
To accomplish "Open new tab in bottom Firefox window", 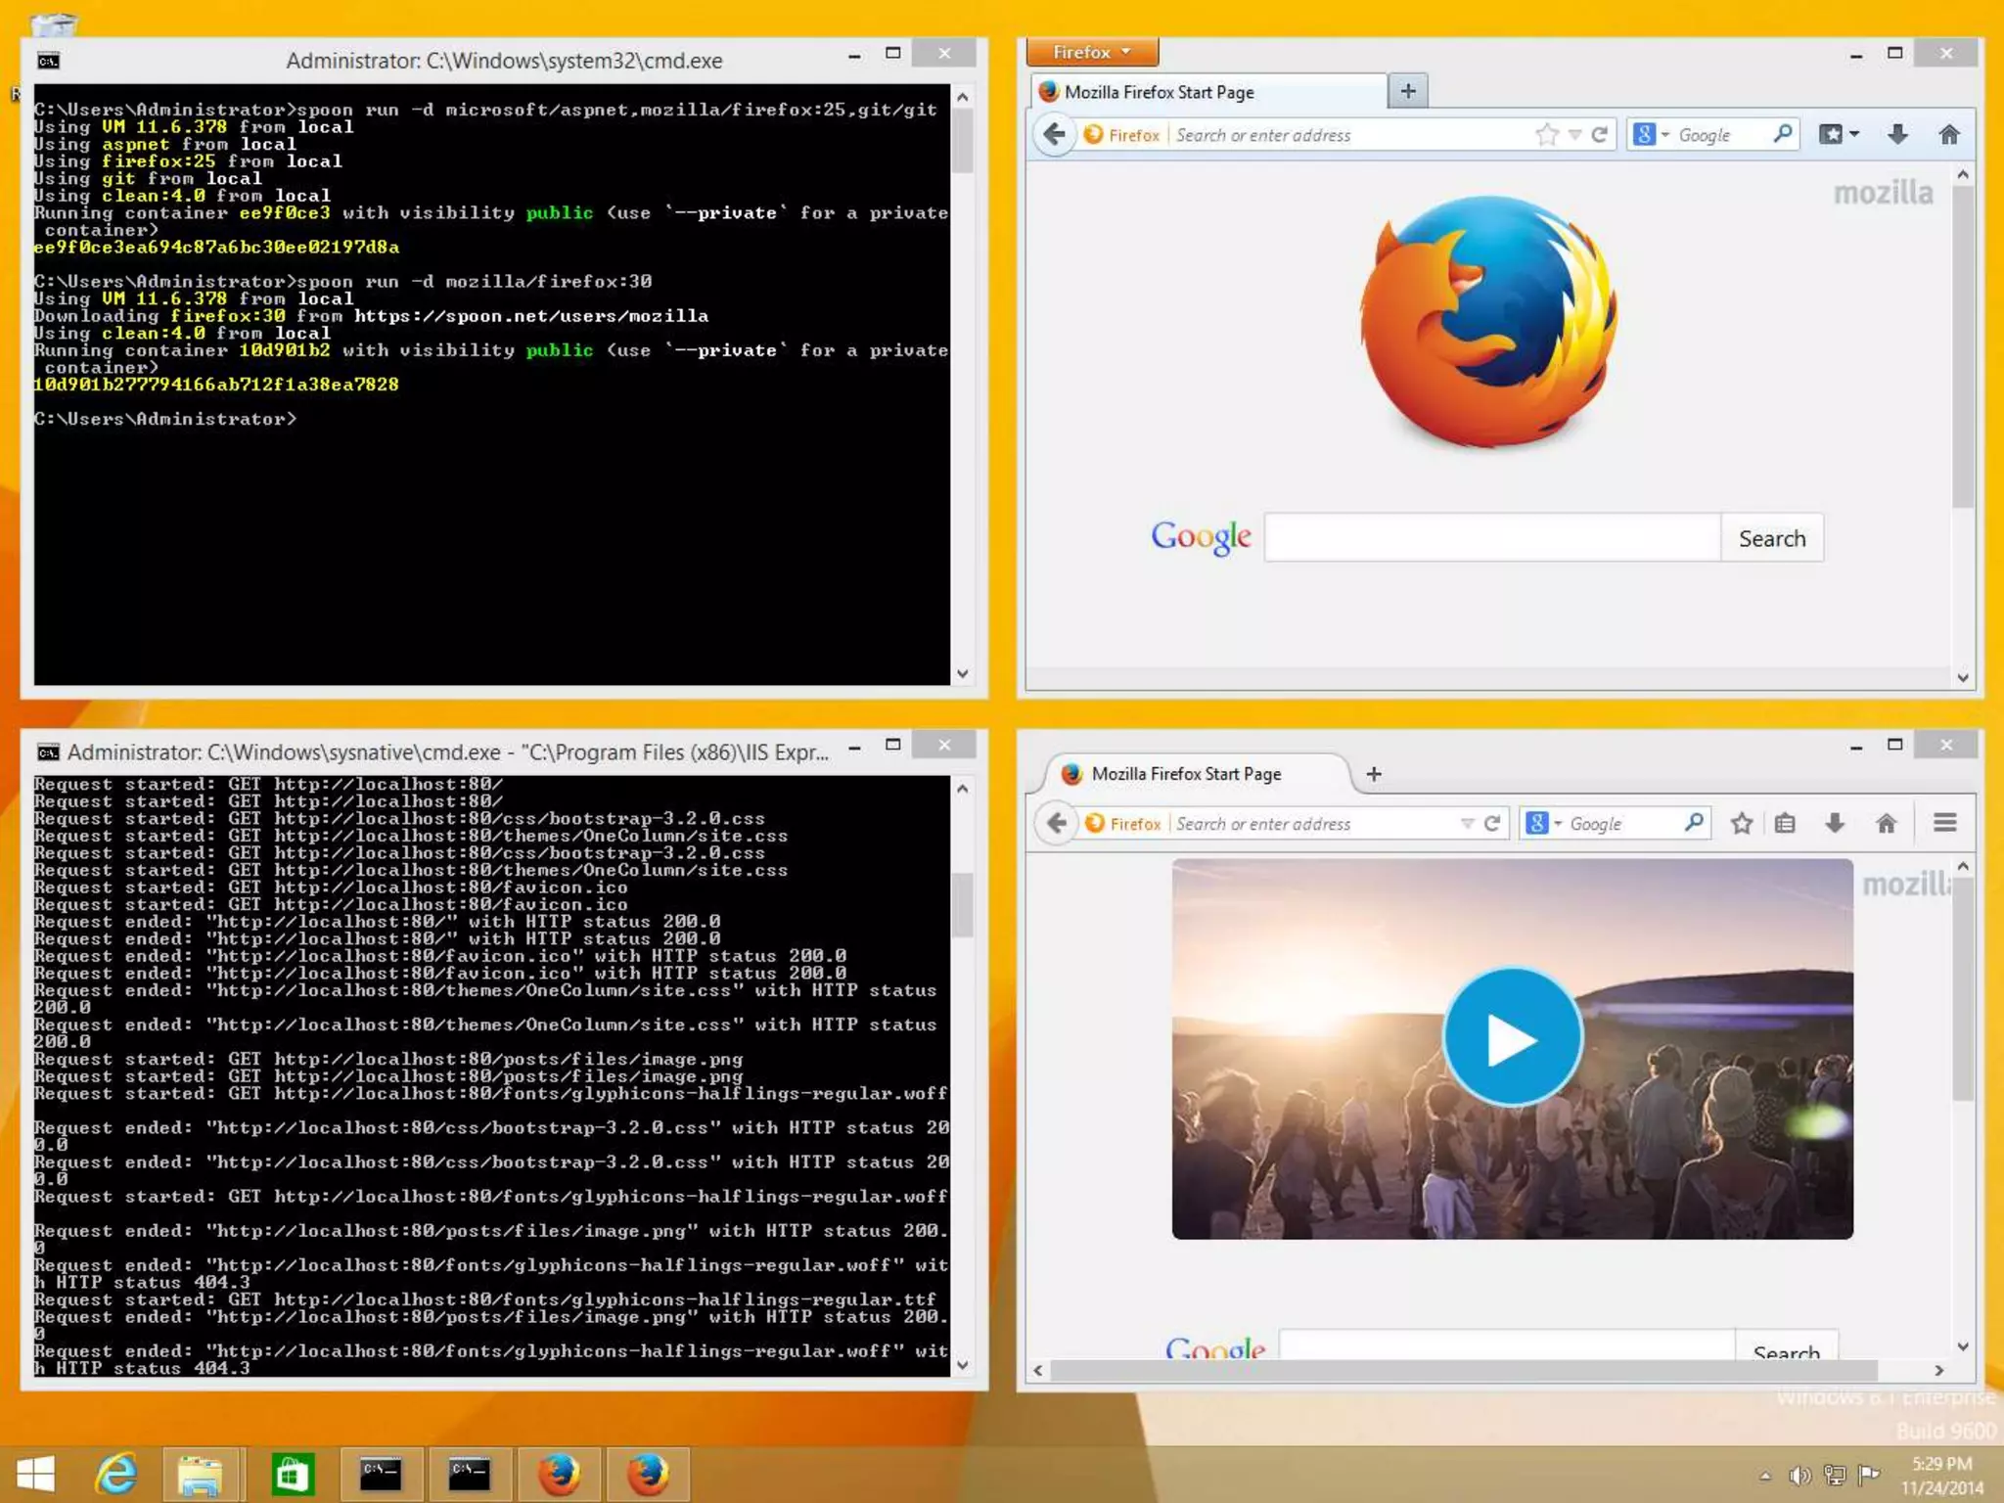I will [1374, 774].
